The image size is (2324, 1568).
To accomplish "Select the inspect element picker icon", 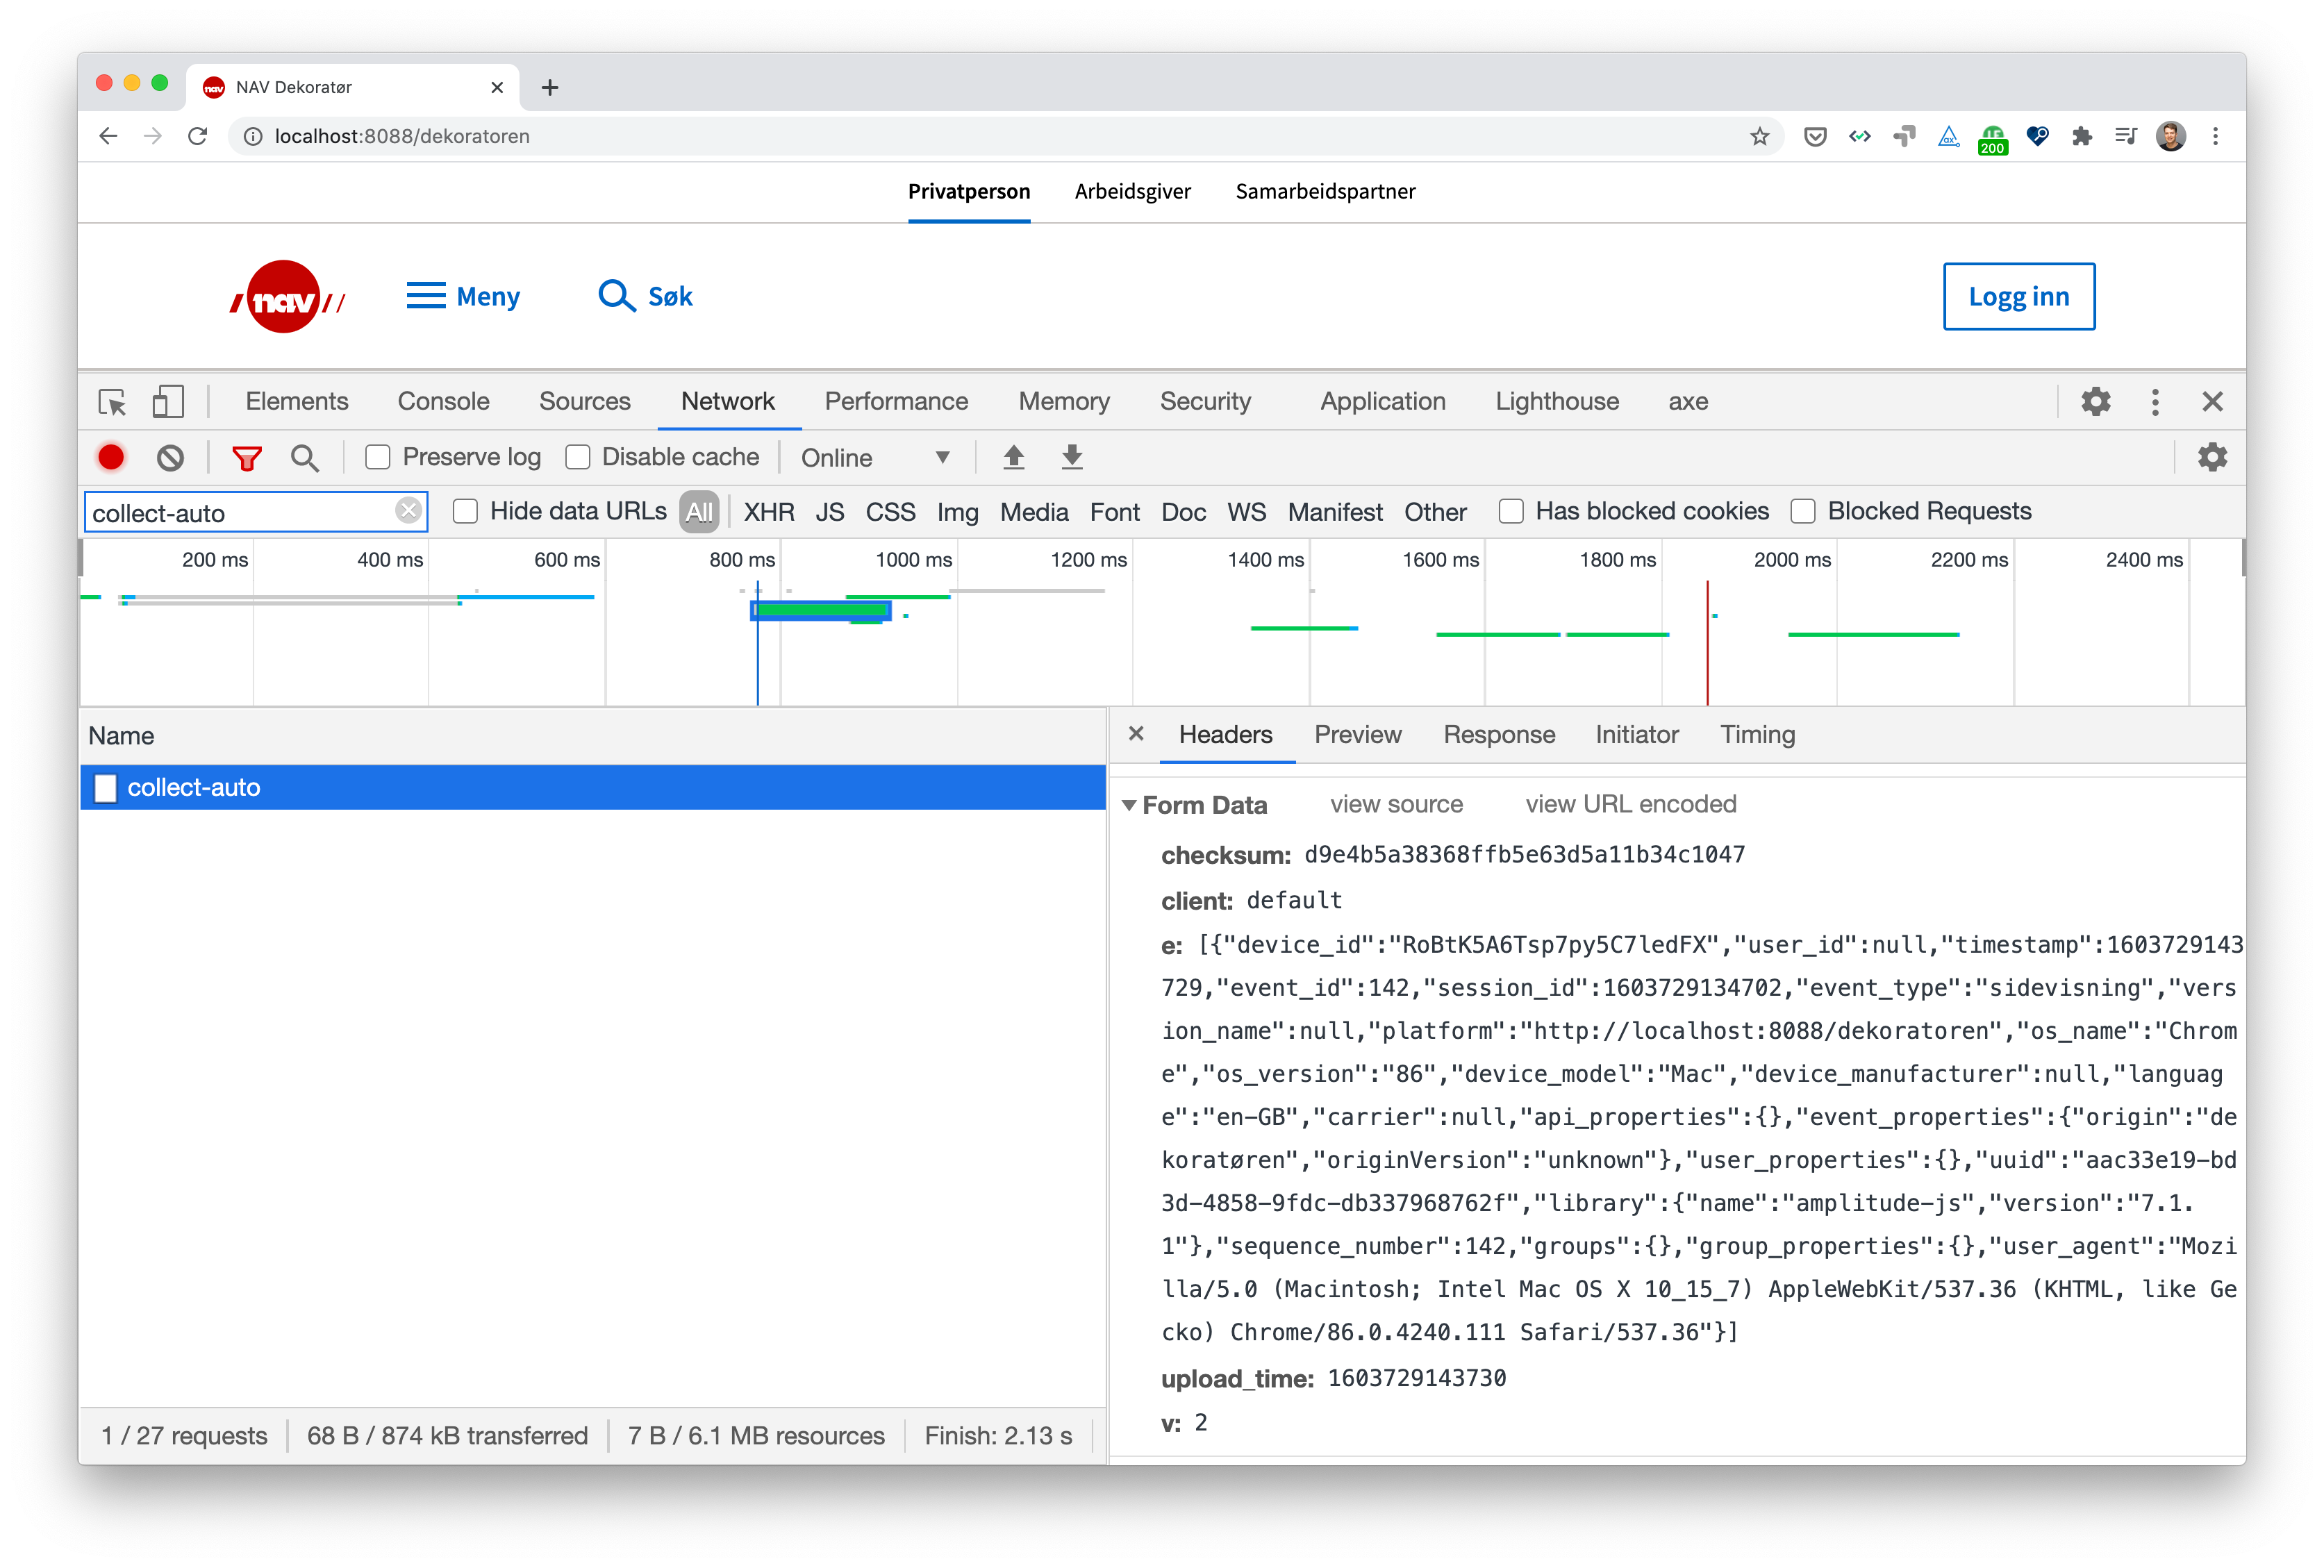I will pyautogui.click(x=112, y=402).
